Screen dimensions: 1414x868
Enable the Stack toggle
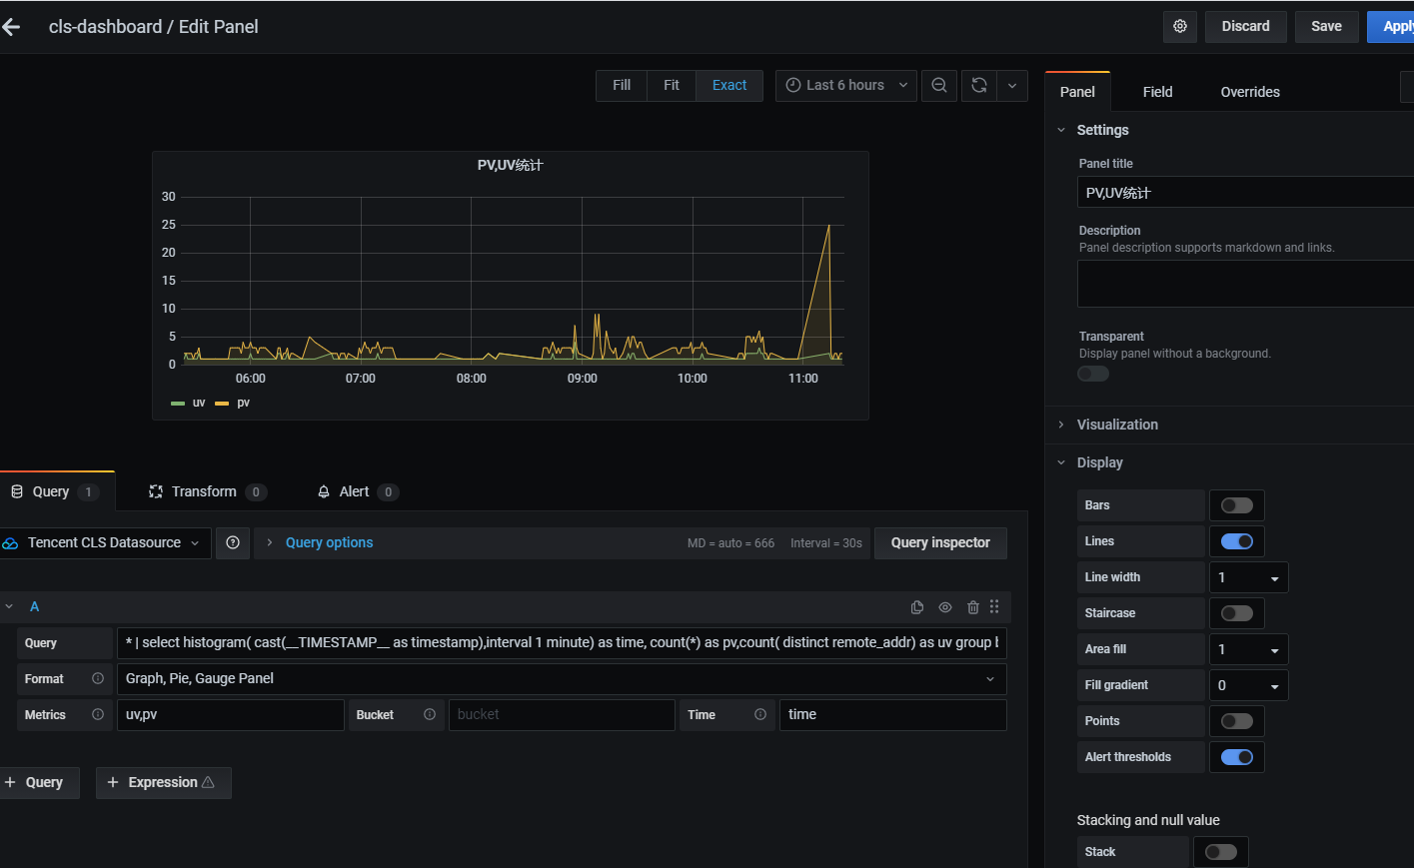pos(1221,852)
